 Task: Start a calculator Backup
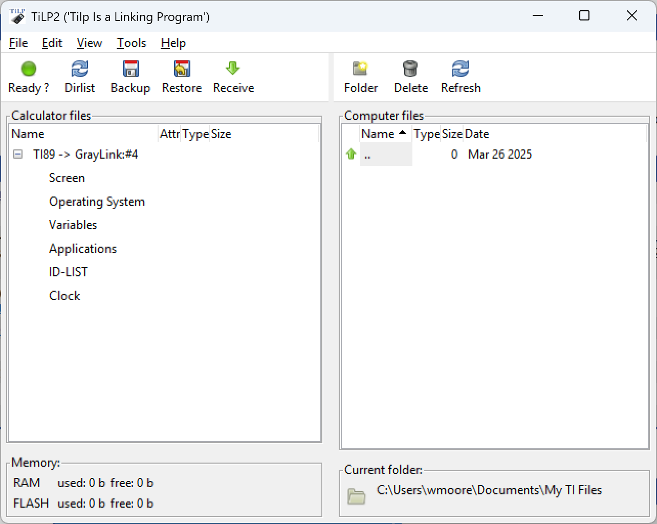point(130,77)
